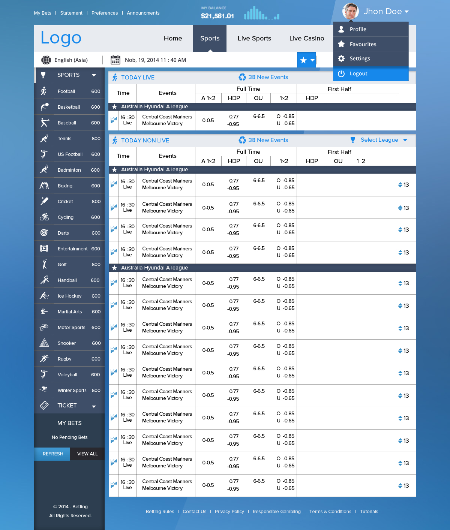Choose Profile from the user menu
Viewport: 450px width, 530px height.
371,29
